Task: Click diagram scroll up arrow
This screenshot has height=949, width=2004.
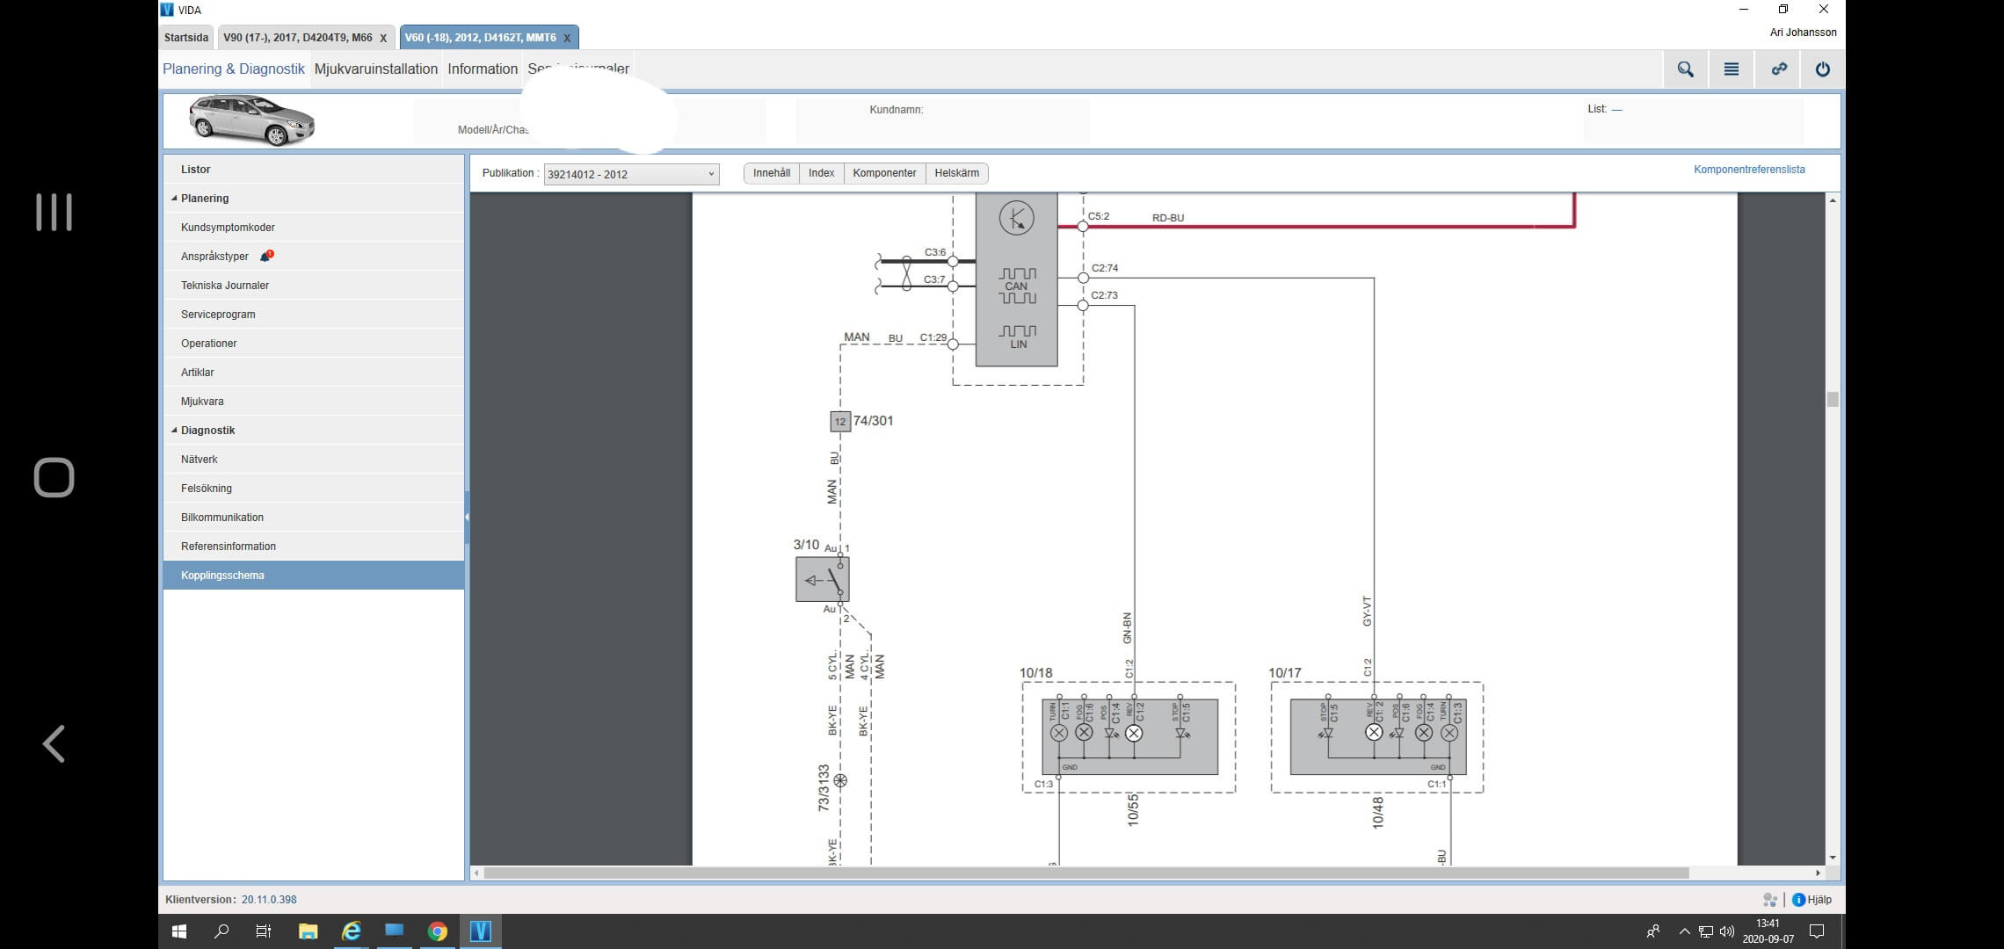Action: click(1833, 201)
